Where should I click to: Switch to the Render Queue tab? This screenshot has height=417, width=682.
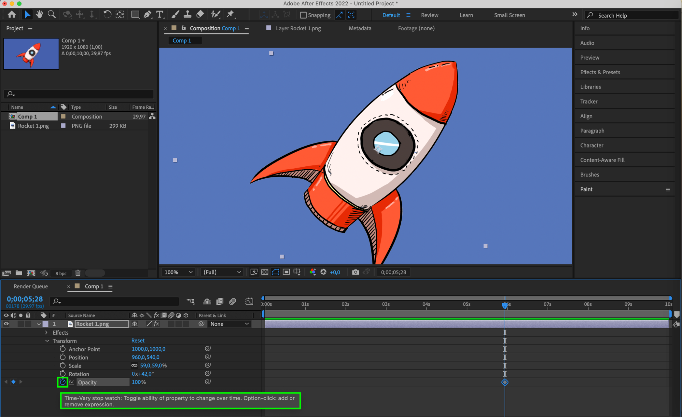point(31,286)
